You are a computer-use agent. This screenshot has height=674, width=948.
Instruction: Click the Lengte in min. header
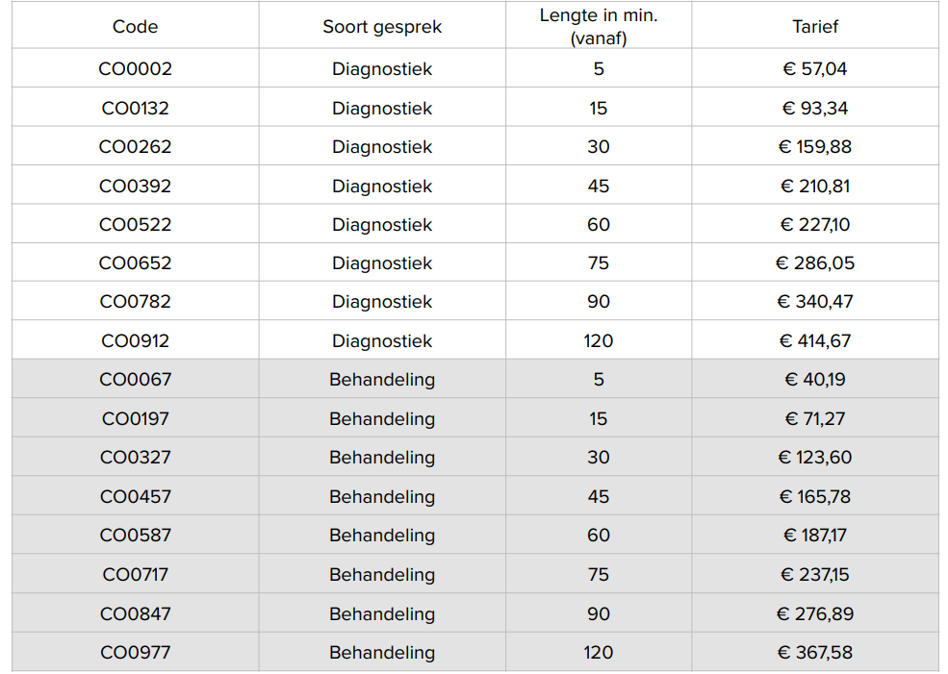click(599, 27)
